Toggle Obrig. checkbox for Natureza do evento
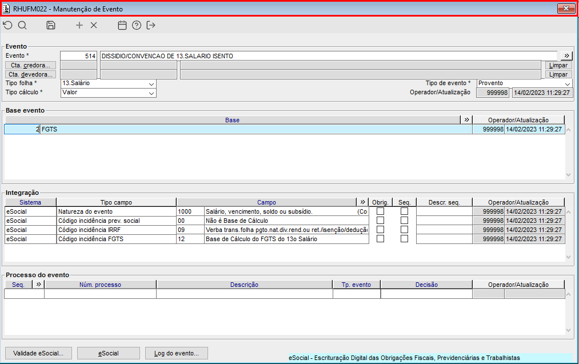This screenshot has width=579, height=364. pyautogui.click(x=380, y=211)
